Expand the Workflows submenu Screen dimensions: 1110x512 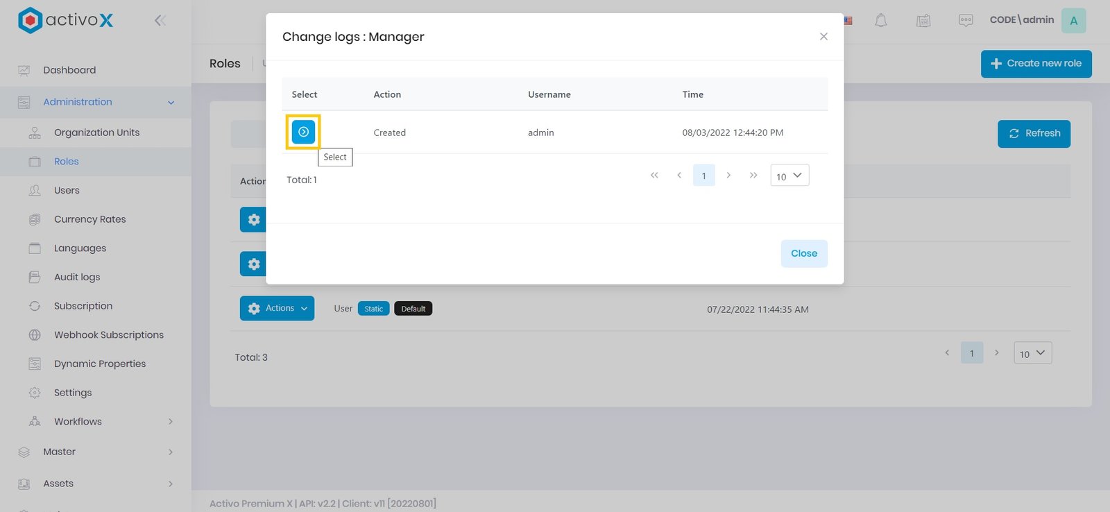[170, 422]
